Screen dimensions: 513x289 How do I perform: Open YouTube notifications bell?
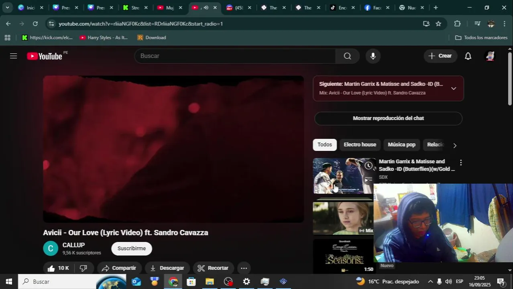click(468, 56)
